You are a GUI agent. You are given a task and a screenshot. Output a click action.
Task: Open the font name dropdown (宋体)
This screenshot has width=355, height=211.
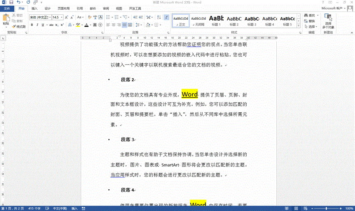click(40, 17)
